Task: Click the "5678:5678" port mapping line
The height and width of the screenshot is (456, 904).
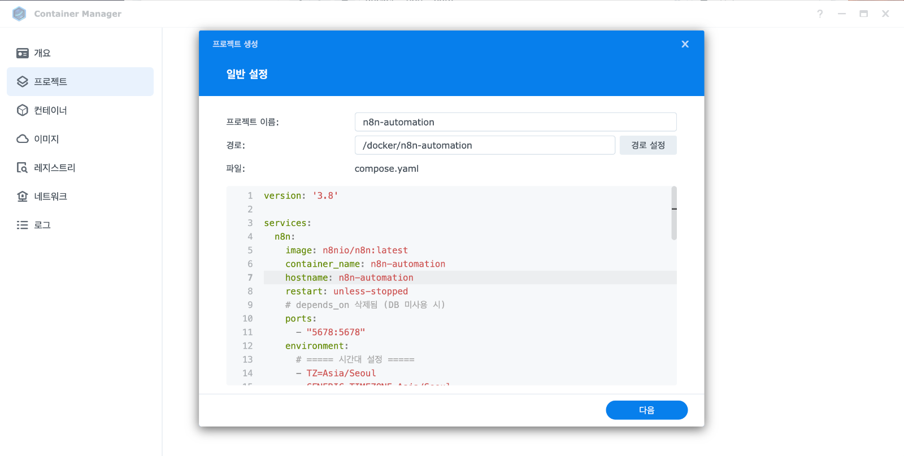Action: tap(331, 332)
